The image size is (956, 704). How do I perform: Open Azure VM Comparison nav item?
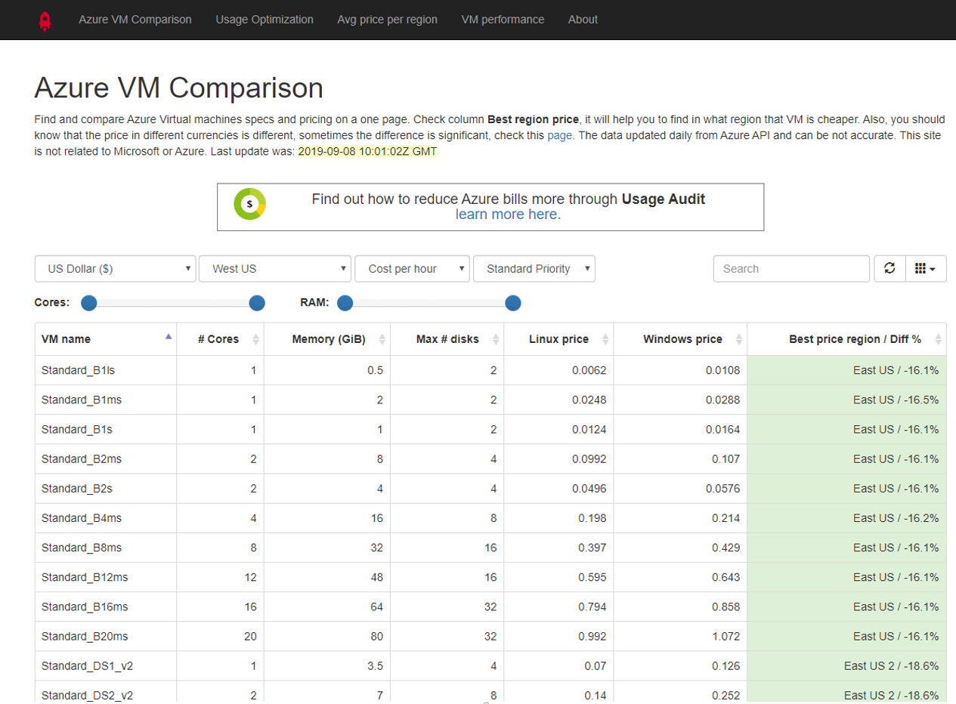[135, 20]
